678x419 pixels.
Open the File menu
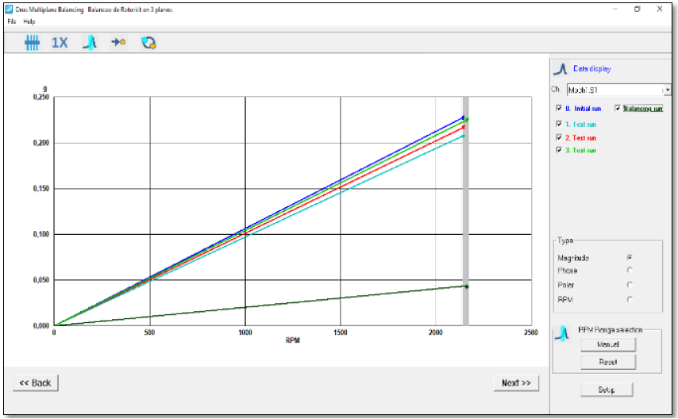pyautogui.click(x=12, y=21)
